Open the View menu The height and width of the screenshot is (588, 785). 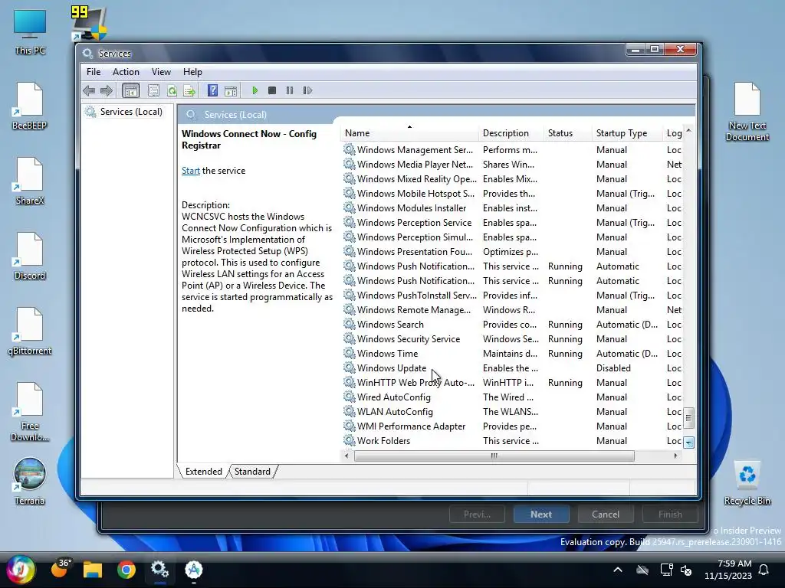[161, 71]
